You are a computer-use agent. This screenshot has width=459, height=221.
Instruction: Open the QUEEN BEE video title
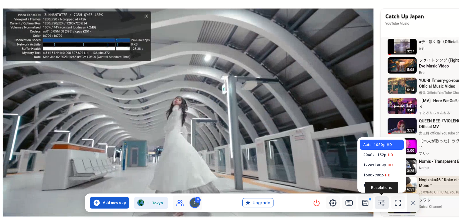438,124
